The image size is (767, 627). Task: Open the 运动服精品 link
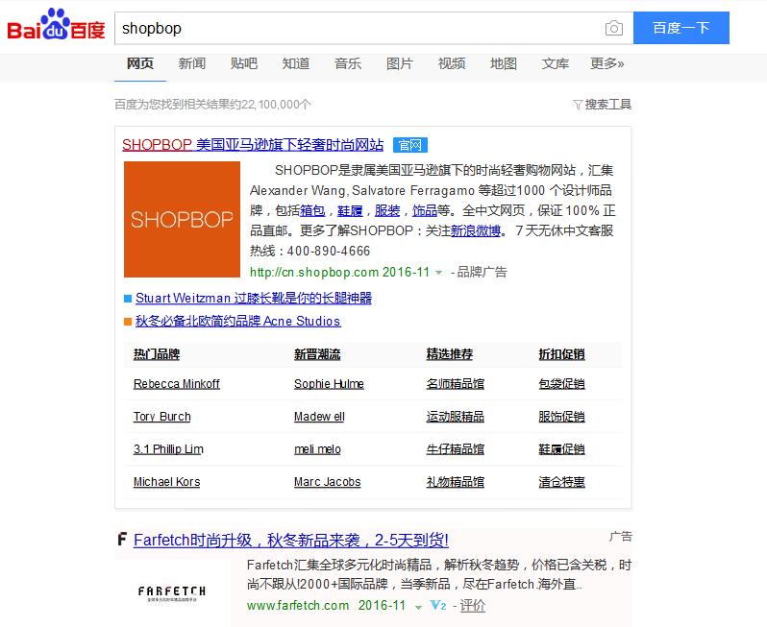456,417
